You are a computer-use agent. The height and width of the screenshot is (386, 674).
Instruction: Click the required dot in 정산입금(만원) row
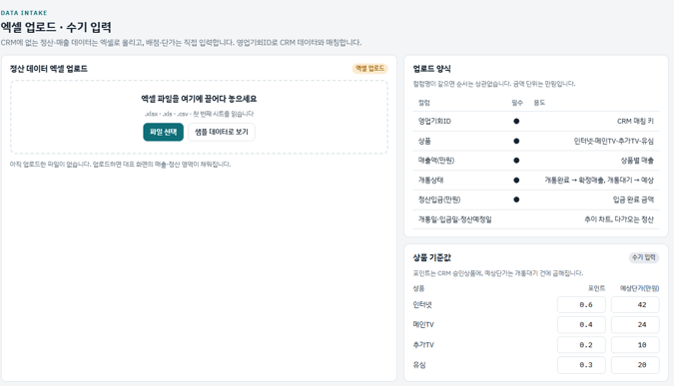516,199
